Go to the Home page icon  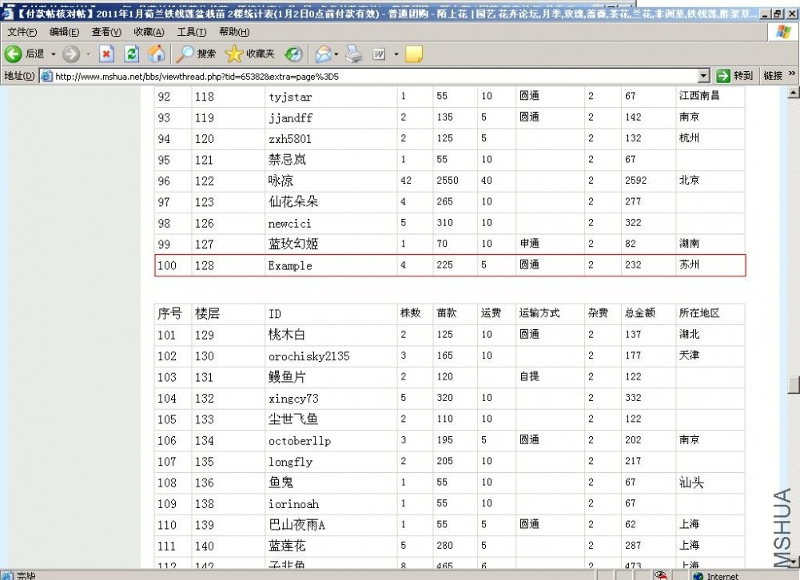157,54
